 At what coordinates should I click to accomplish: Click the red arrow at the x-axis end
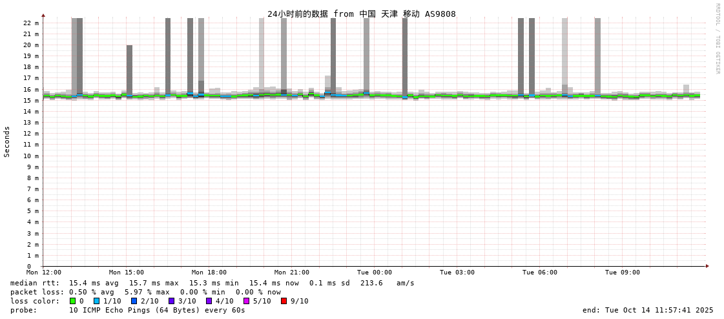707,266
